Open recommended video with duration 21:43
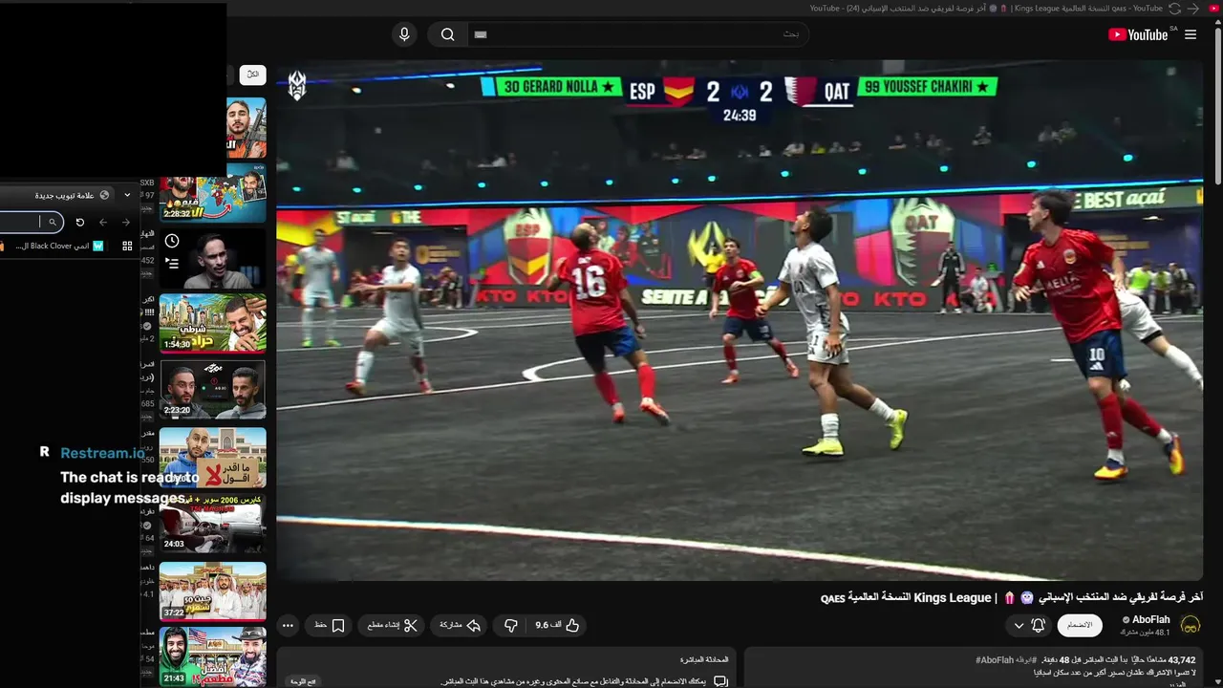The height and width of the screenshot is (688, 1223). pos(212,656)
